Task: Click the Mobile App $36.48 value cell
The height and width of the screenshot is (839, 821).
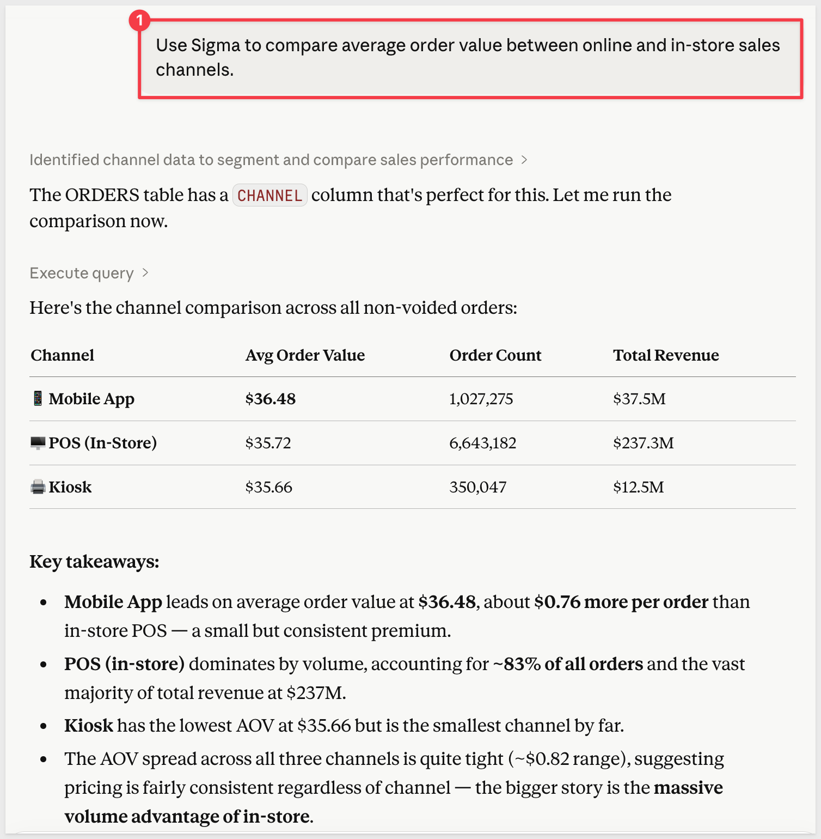Action: click(271, 399)
